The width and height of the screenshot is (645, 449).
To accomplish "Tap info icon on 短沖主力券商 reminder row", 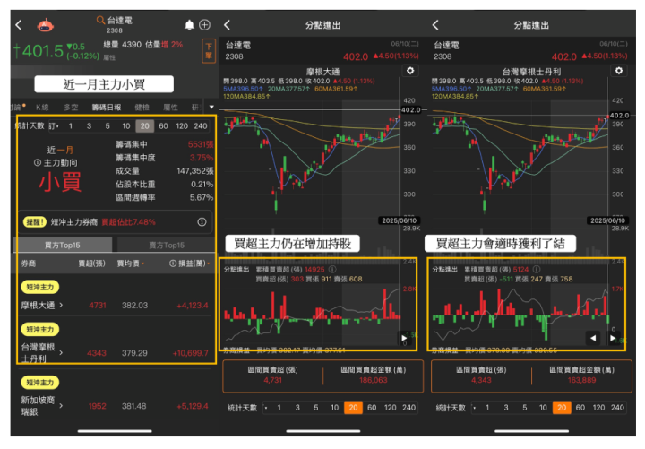I will (x=202, y=222).
